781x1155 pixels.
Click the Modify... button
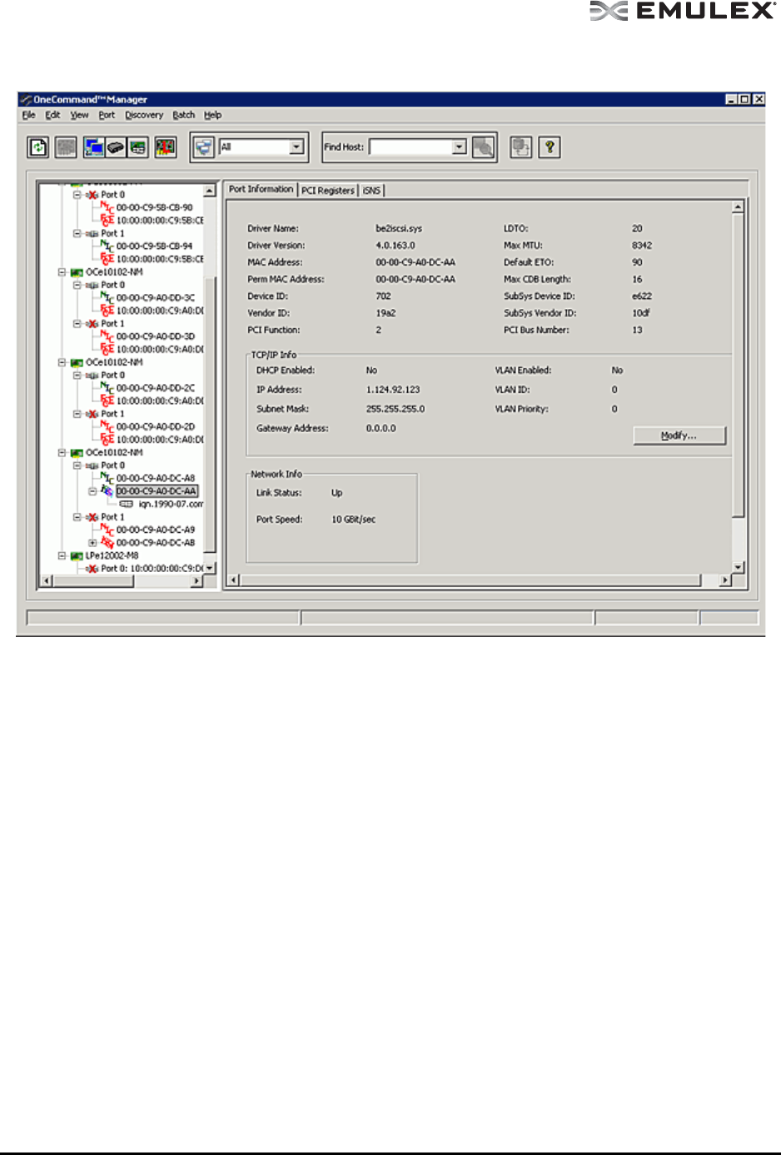679,436
